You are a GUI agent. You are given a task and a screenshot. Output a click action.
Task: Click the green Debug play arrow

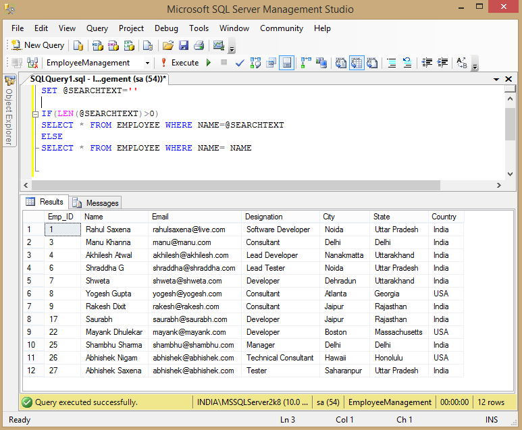209,63
